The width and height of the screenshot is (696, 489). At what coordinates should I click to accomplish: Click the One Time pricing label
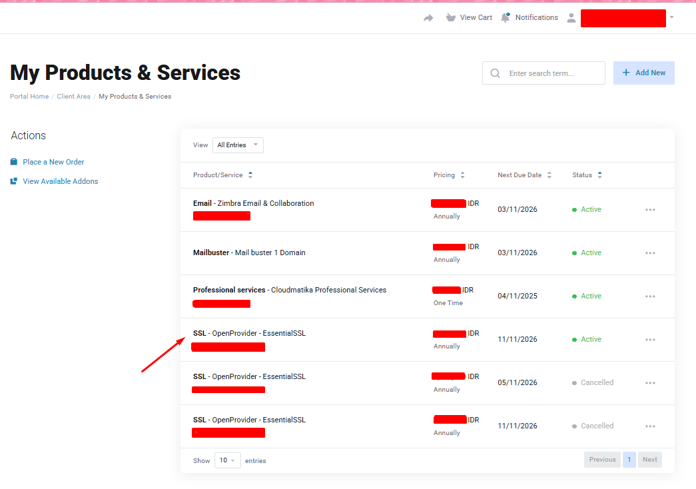pos(448,303)
